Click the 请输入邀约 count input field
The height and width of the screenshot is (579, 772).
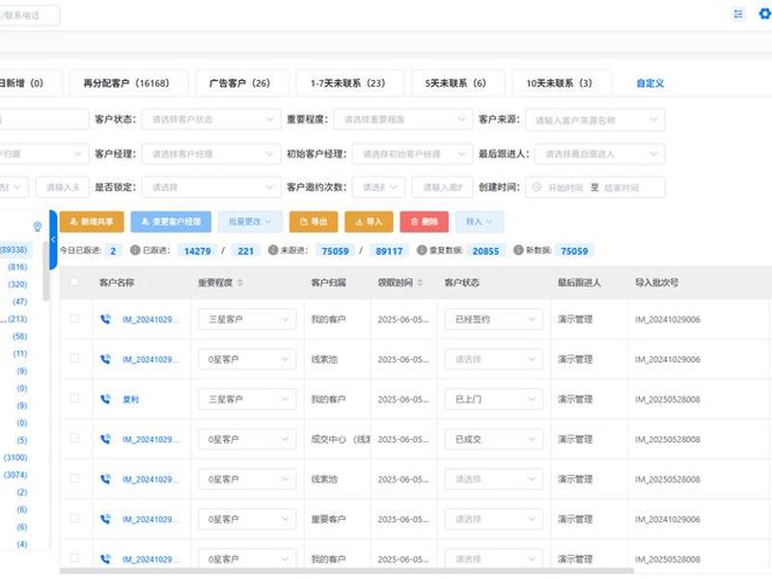click(442, 187)
